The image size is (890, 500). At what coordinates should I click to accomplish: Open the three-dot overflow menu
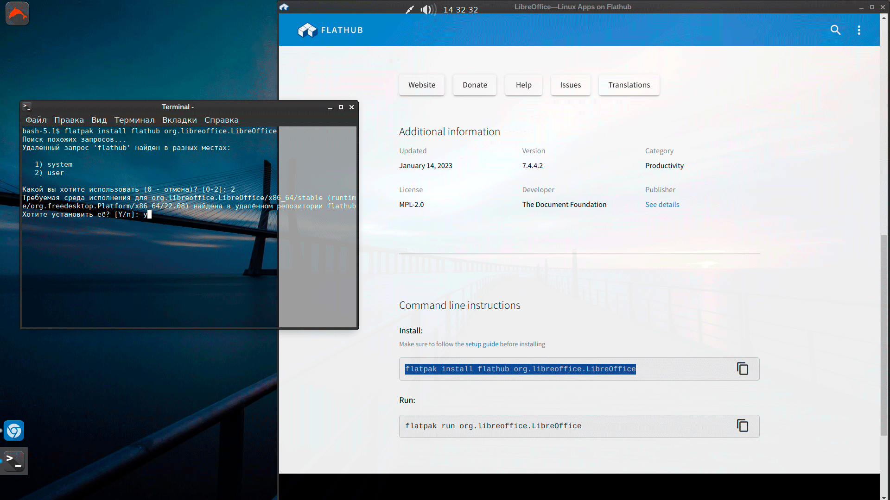pyautogui.click(x=859, y=30)
